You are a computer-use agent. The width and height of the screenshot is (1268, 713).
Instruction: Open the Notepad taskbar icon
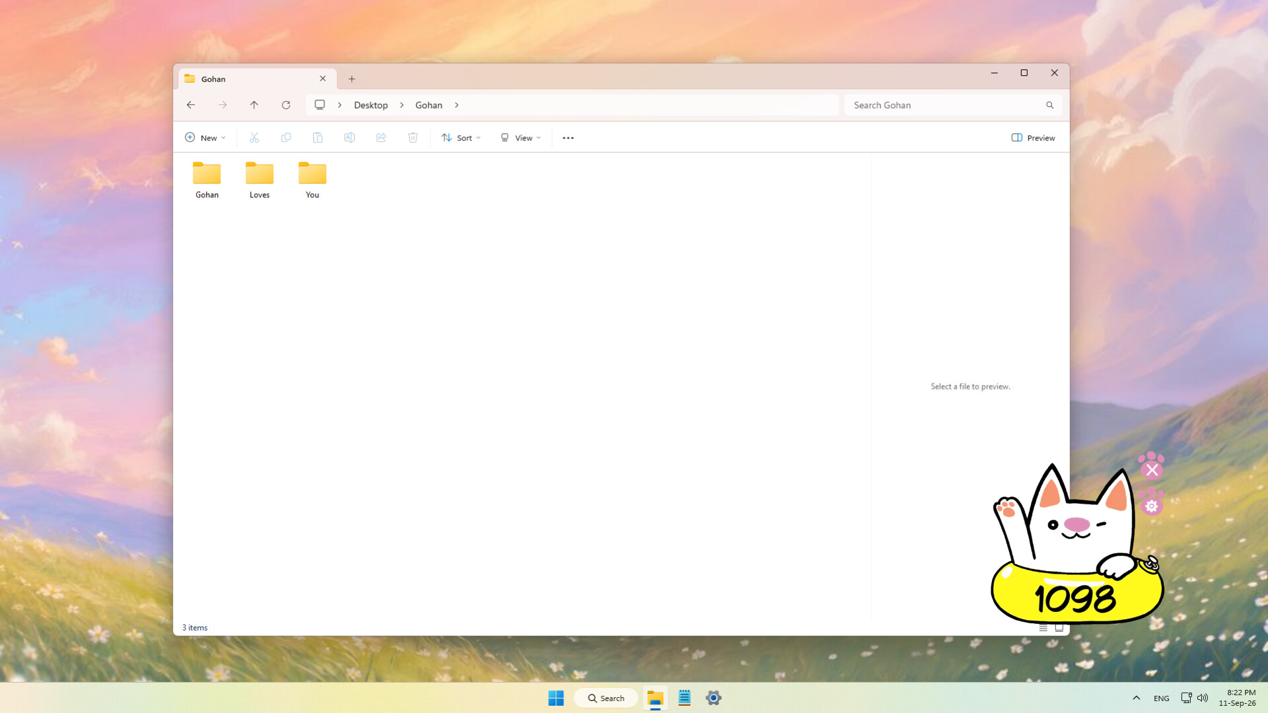684,698
